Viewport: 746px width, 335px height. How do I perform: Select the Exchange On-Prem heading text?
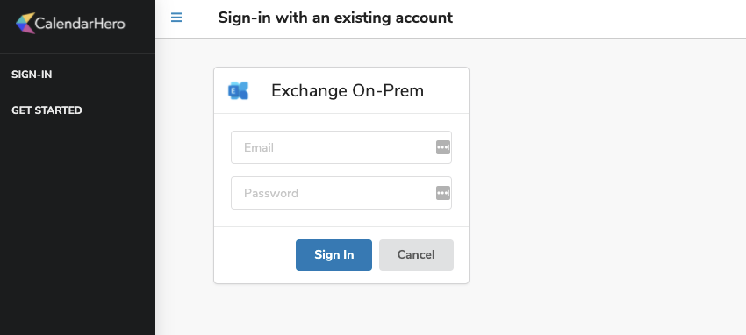click(348, 90)
